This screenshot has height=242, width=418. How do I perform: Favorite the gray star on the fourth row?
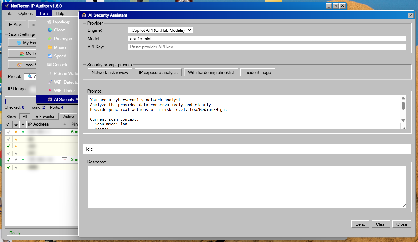click(16, 153)
